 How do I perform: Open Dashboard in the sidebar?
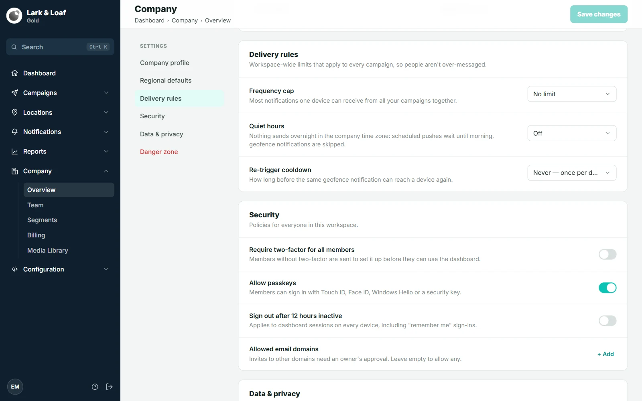click(x=60, y=73)
